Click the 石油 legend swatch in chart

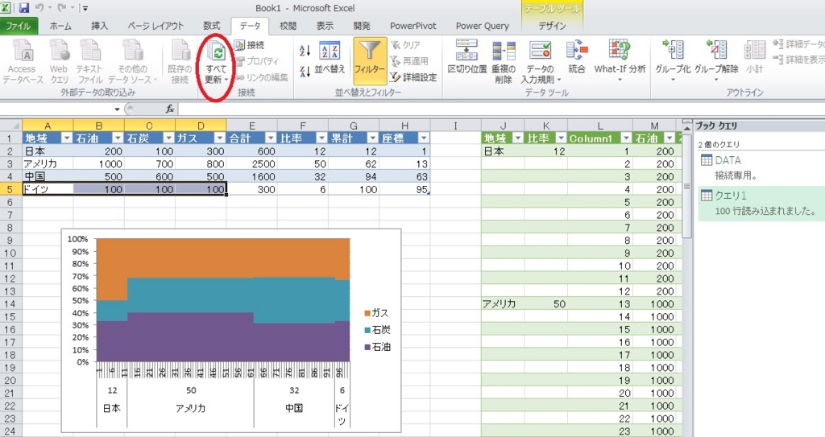367,347
